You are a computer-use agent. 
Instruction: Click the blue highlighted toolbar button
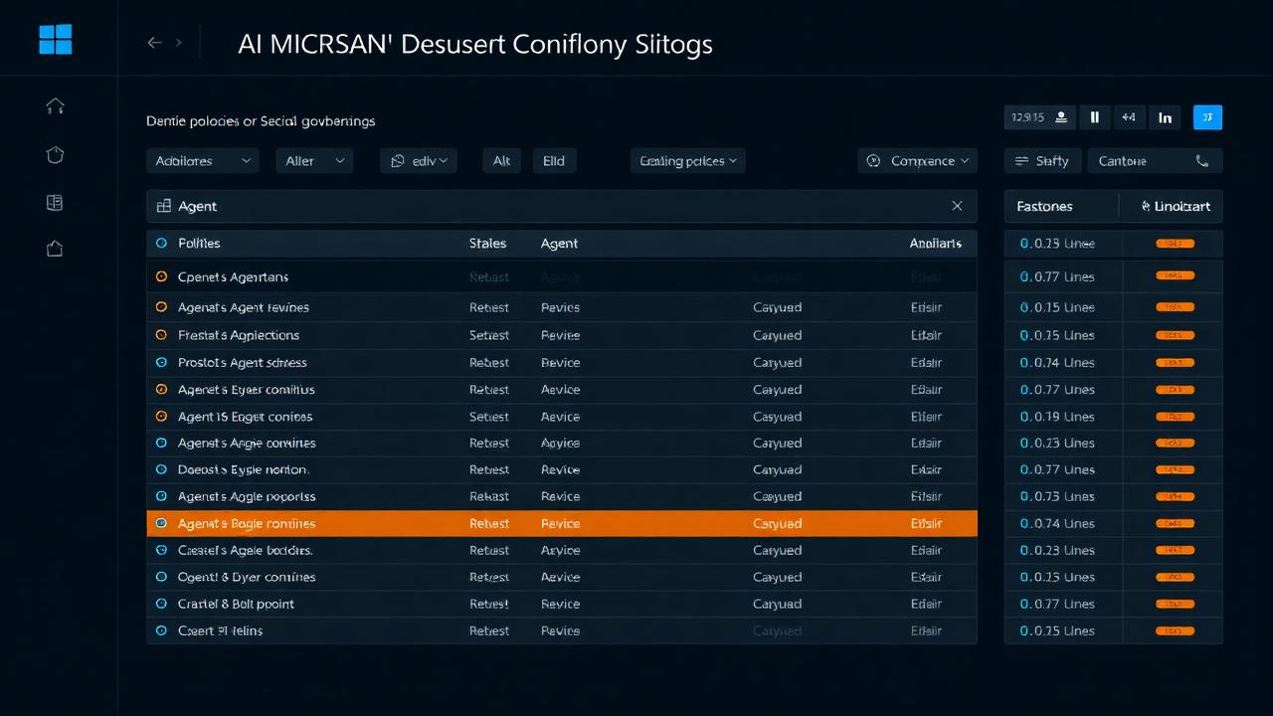pos(1207,117)
